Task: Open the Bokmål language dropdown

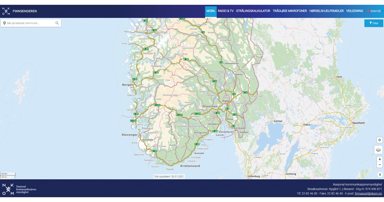Action: [375, 11]
